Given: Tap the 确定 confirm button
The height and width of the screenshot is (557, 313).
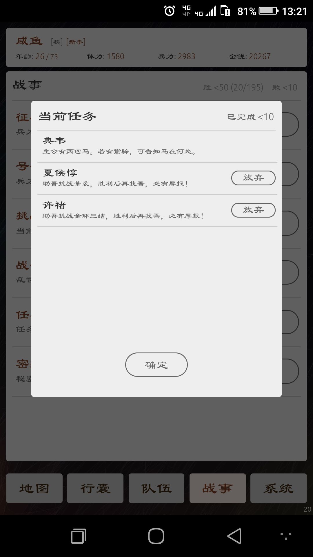Looking at the screenshot, I should coord(156,365).
